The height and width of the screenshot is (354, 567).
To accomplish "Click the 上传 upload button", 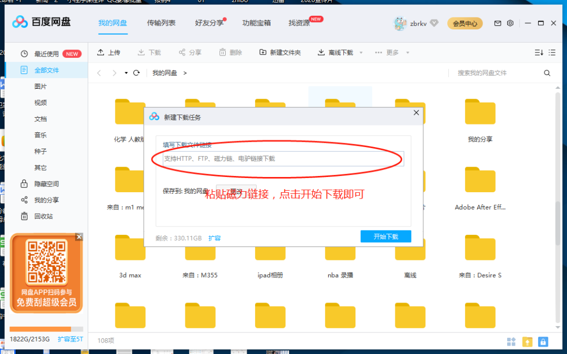I will click(109, 53).
